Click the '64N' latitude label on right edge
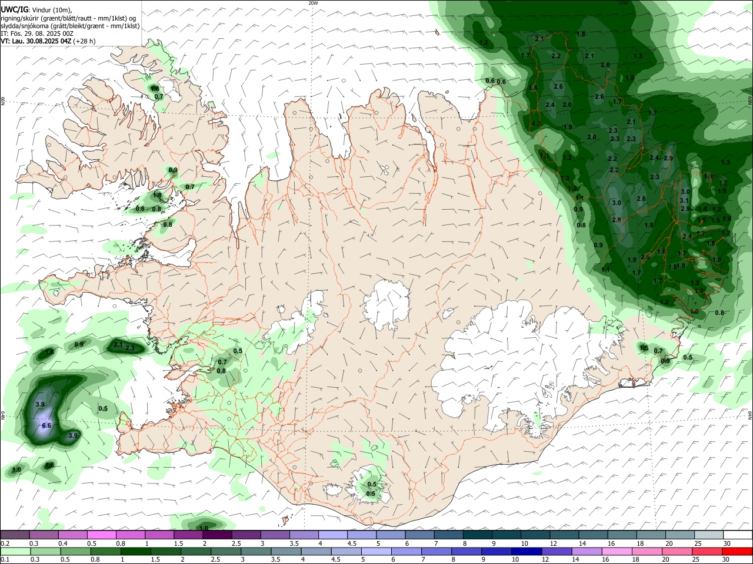The height and width of the screenshot is (564, 753). [x=750, y=415]
